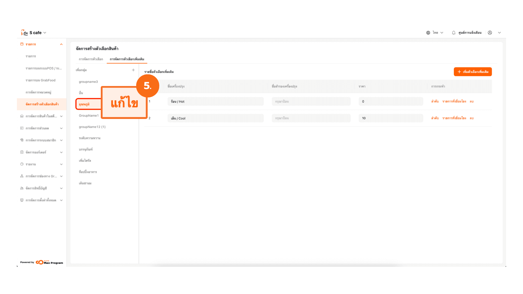Expand the จัดการสิทธิ์บัญชี sidebar chevron
The width and height of the screenshot is (523, 294).
[61, 188]
